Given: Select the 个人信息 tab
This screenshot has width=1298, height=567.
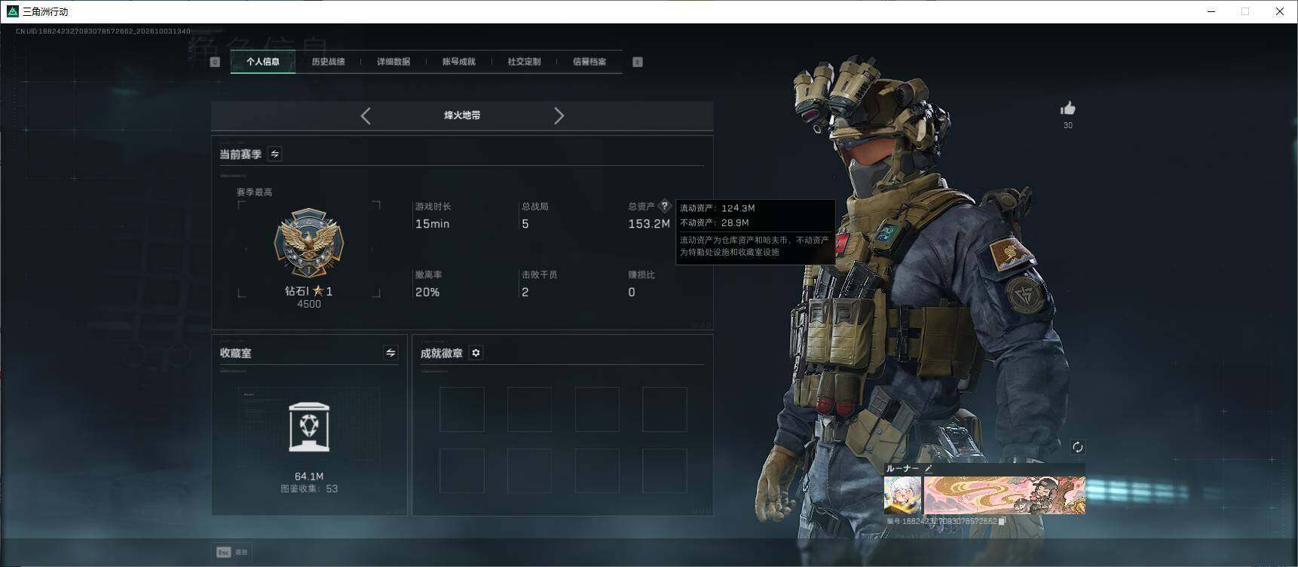Looking at the screenshot, I should (x=262, y=62).
